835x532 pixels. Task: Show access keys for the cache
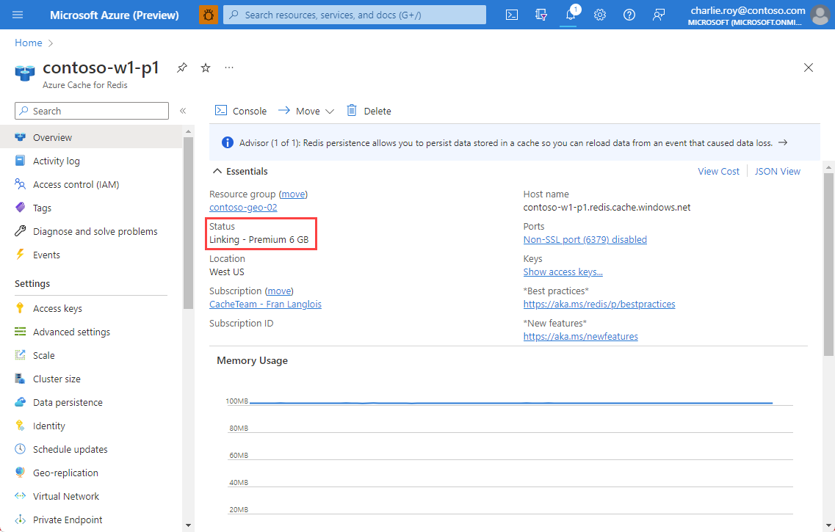click(x=563, y=272)
